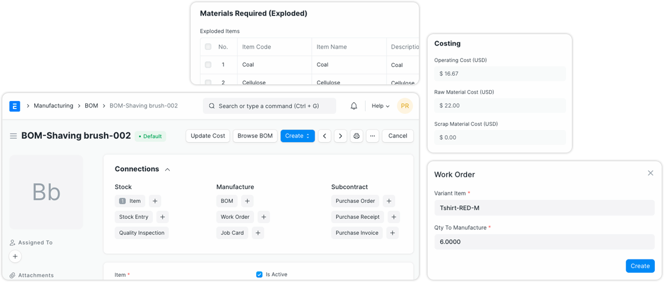Image resolution: width=664 pixels, height=282 pixels.
Task: Open the Purchase Invoice connection
Action: click(357, 233)
